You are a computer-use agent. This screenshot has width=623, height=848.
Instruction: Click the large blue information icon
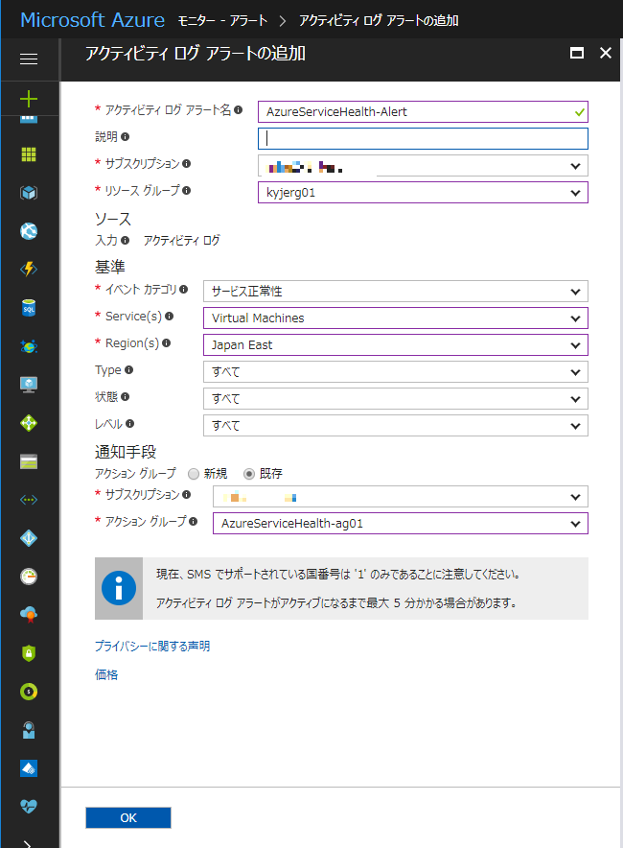[119, 588]
